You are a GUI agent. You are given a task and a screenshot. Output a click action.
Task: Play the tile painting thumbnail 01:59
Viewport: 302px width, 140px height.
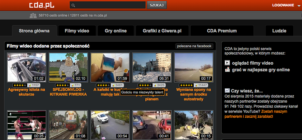110,68
